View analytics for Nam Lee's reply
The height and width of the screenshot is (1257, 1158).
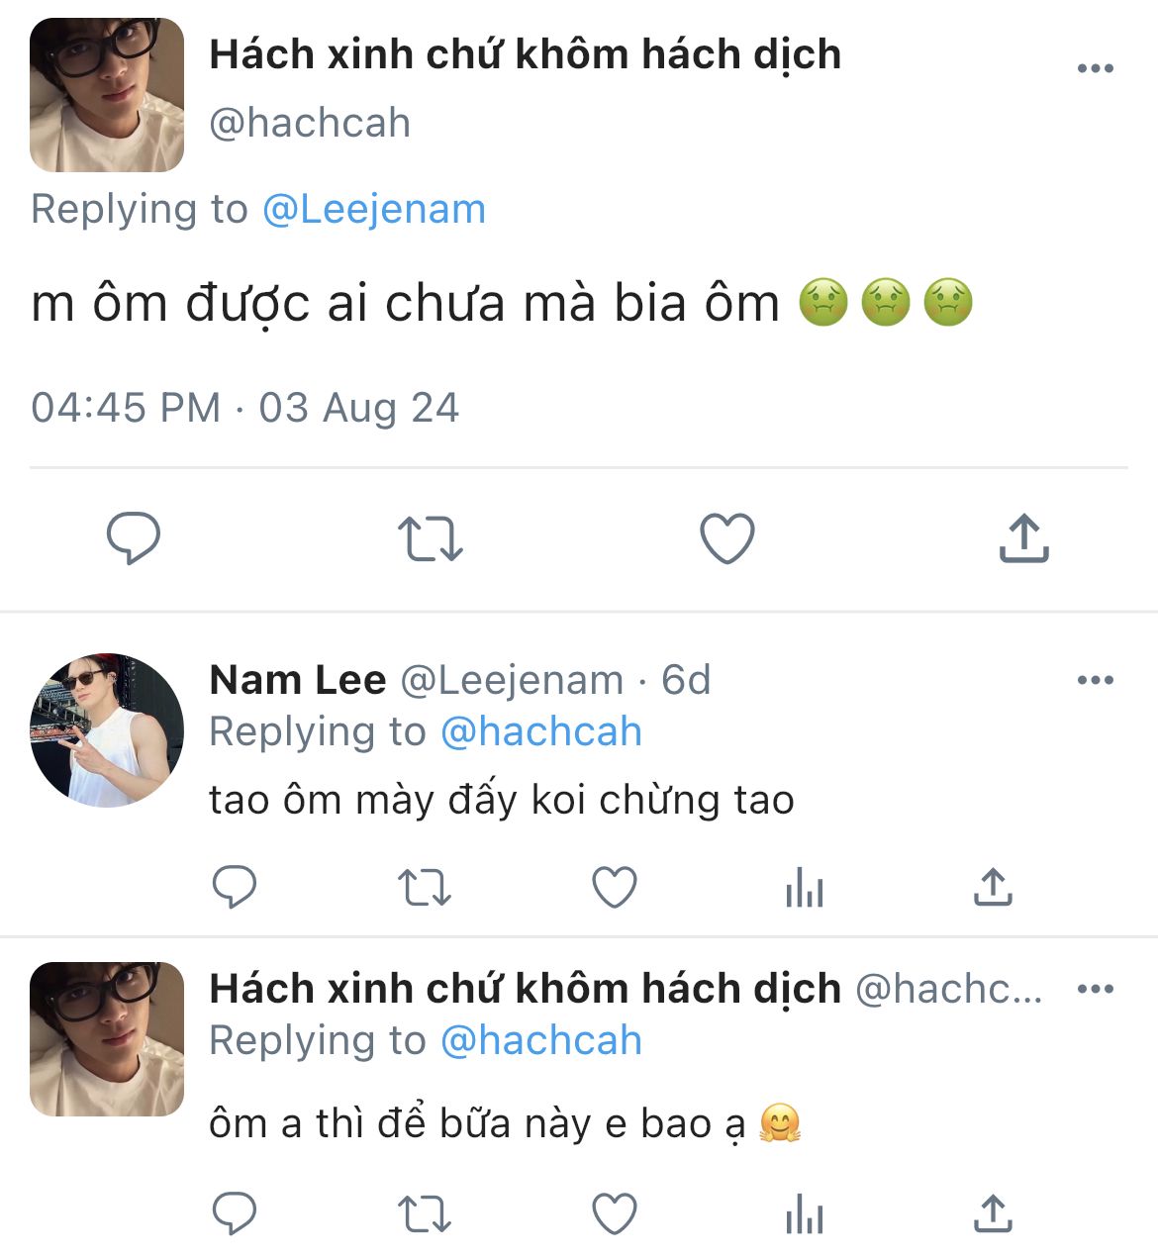click(804, 888)
